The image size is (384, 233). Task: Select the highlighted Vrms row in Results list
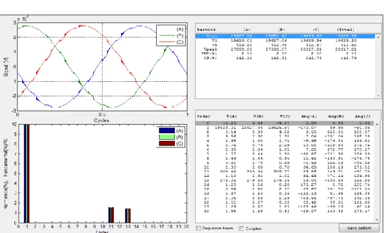285,36
